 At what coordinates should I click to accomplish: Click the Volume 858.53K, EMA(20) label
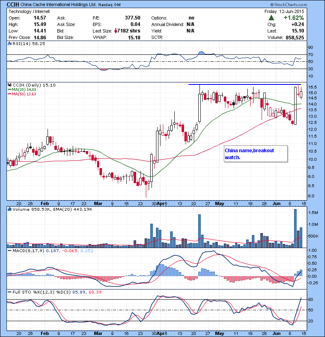[x=52, y=209]
